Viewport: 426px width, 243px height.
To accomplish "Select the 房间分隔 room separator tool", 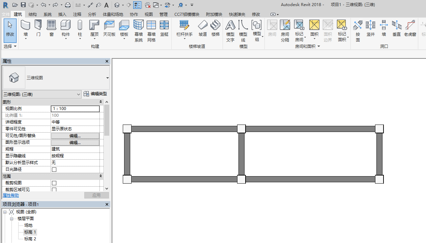I will tap(285, 31).
